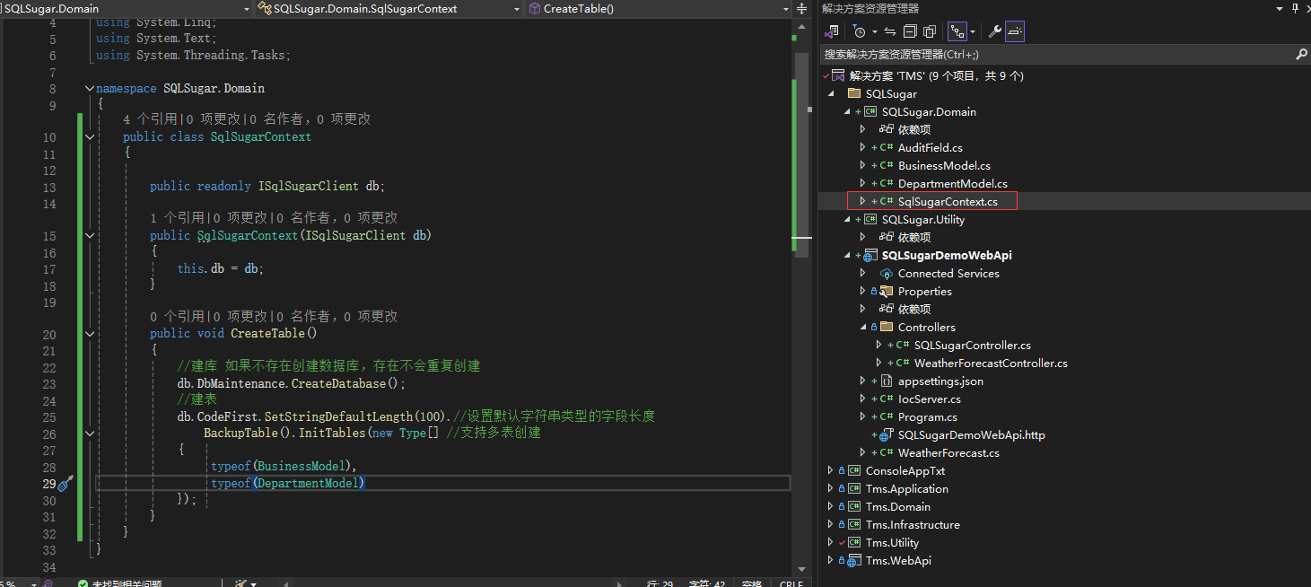Collapse the Controllers folder node
The image size is (1311, 587).
pos(862,328)
